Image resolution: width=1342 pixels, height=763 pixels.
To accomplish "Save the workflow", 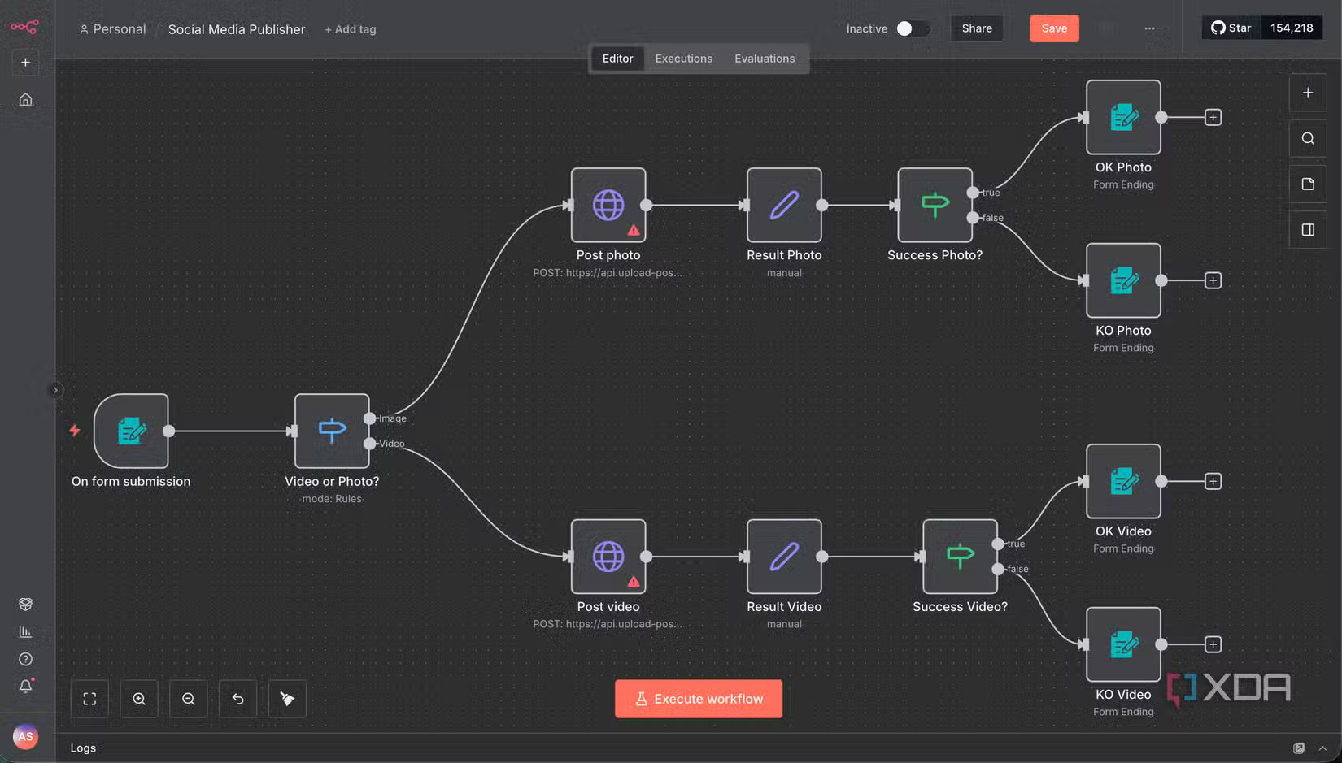I will [1054, 28].
